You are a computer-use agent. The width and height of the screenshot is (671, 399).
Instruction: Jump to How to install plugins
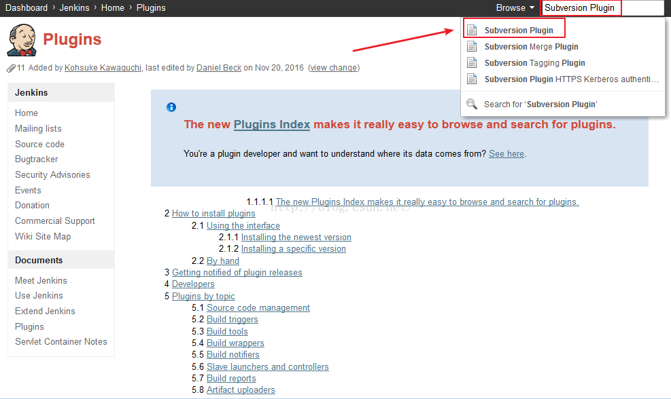pos(213,213)
